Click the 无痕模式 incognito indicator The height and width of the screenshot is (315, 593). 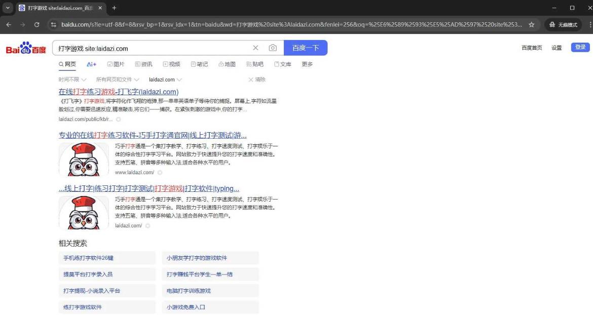coord(564,24)
